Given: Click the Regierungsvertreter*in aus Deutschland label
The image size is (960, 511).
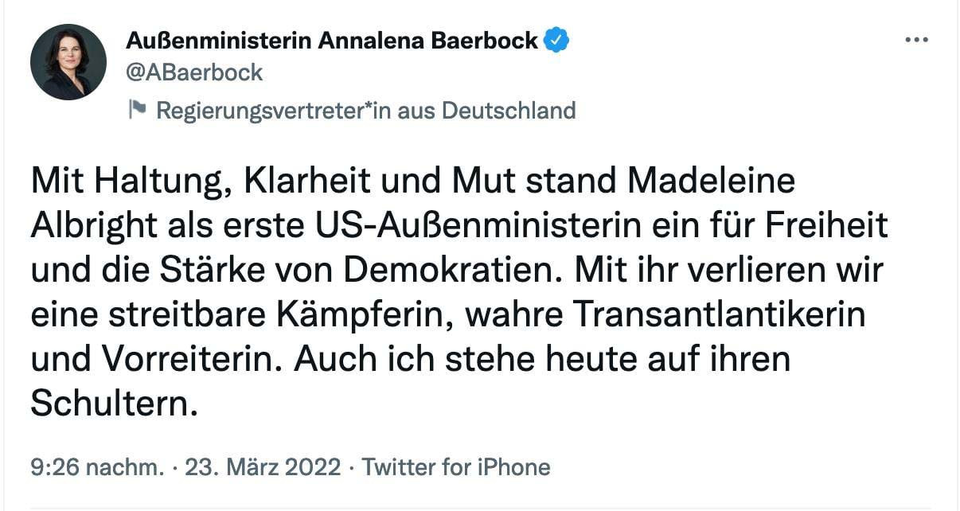Looking at the screenshot, I should 365,110.
